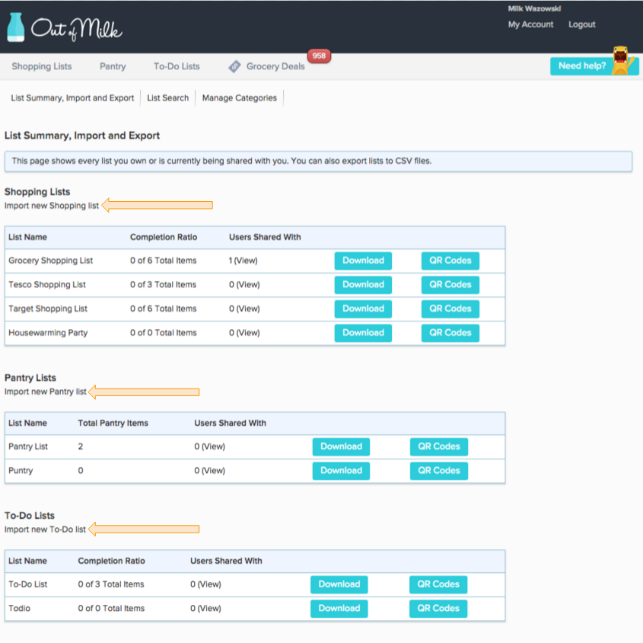This screenshot has height=643, width=643.
Task: Go to List Search submenu
Action: tap(167, 98)
